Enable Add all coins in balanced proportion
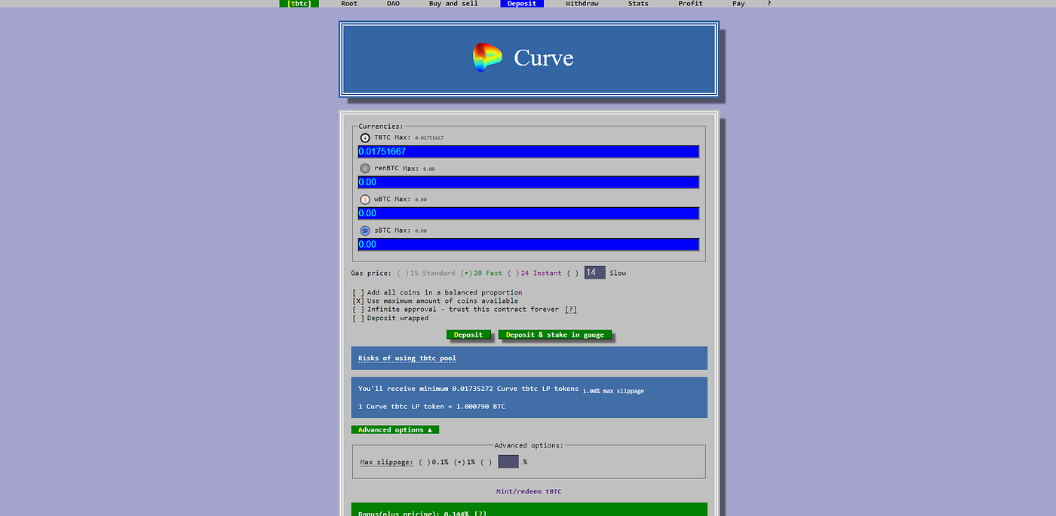Image resolution: width=1056 pixels, height=516 pixels. coord(358,292)
